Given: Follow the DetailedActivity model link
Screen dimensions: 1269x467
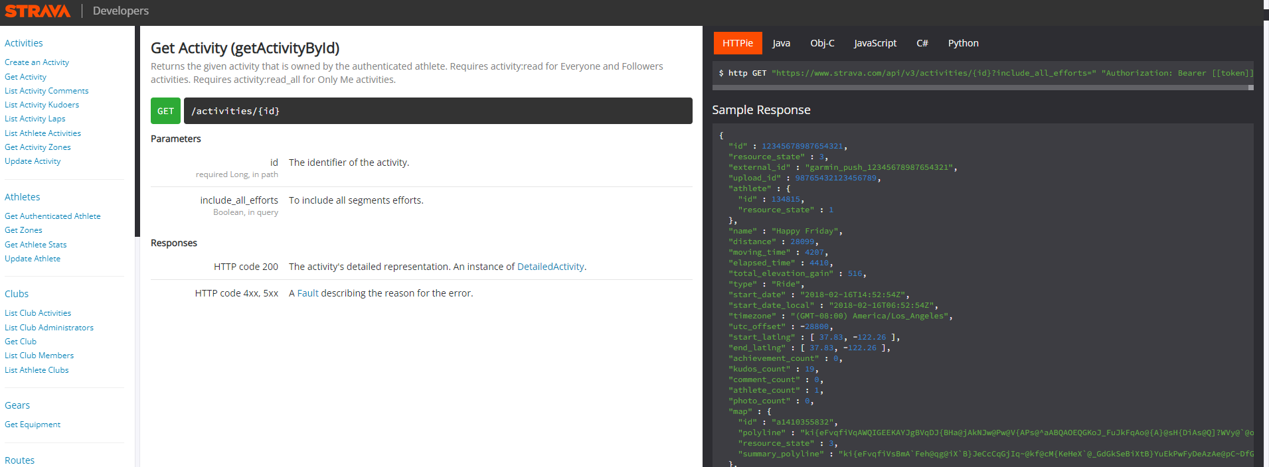Looking at the screenshot, I should (550, 267).
